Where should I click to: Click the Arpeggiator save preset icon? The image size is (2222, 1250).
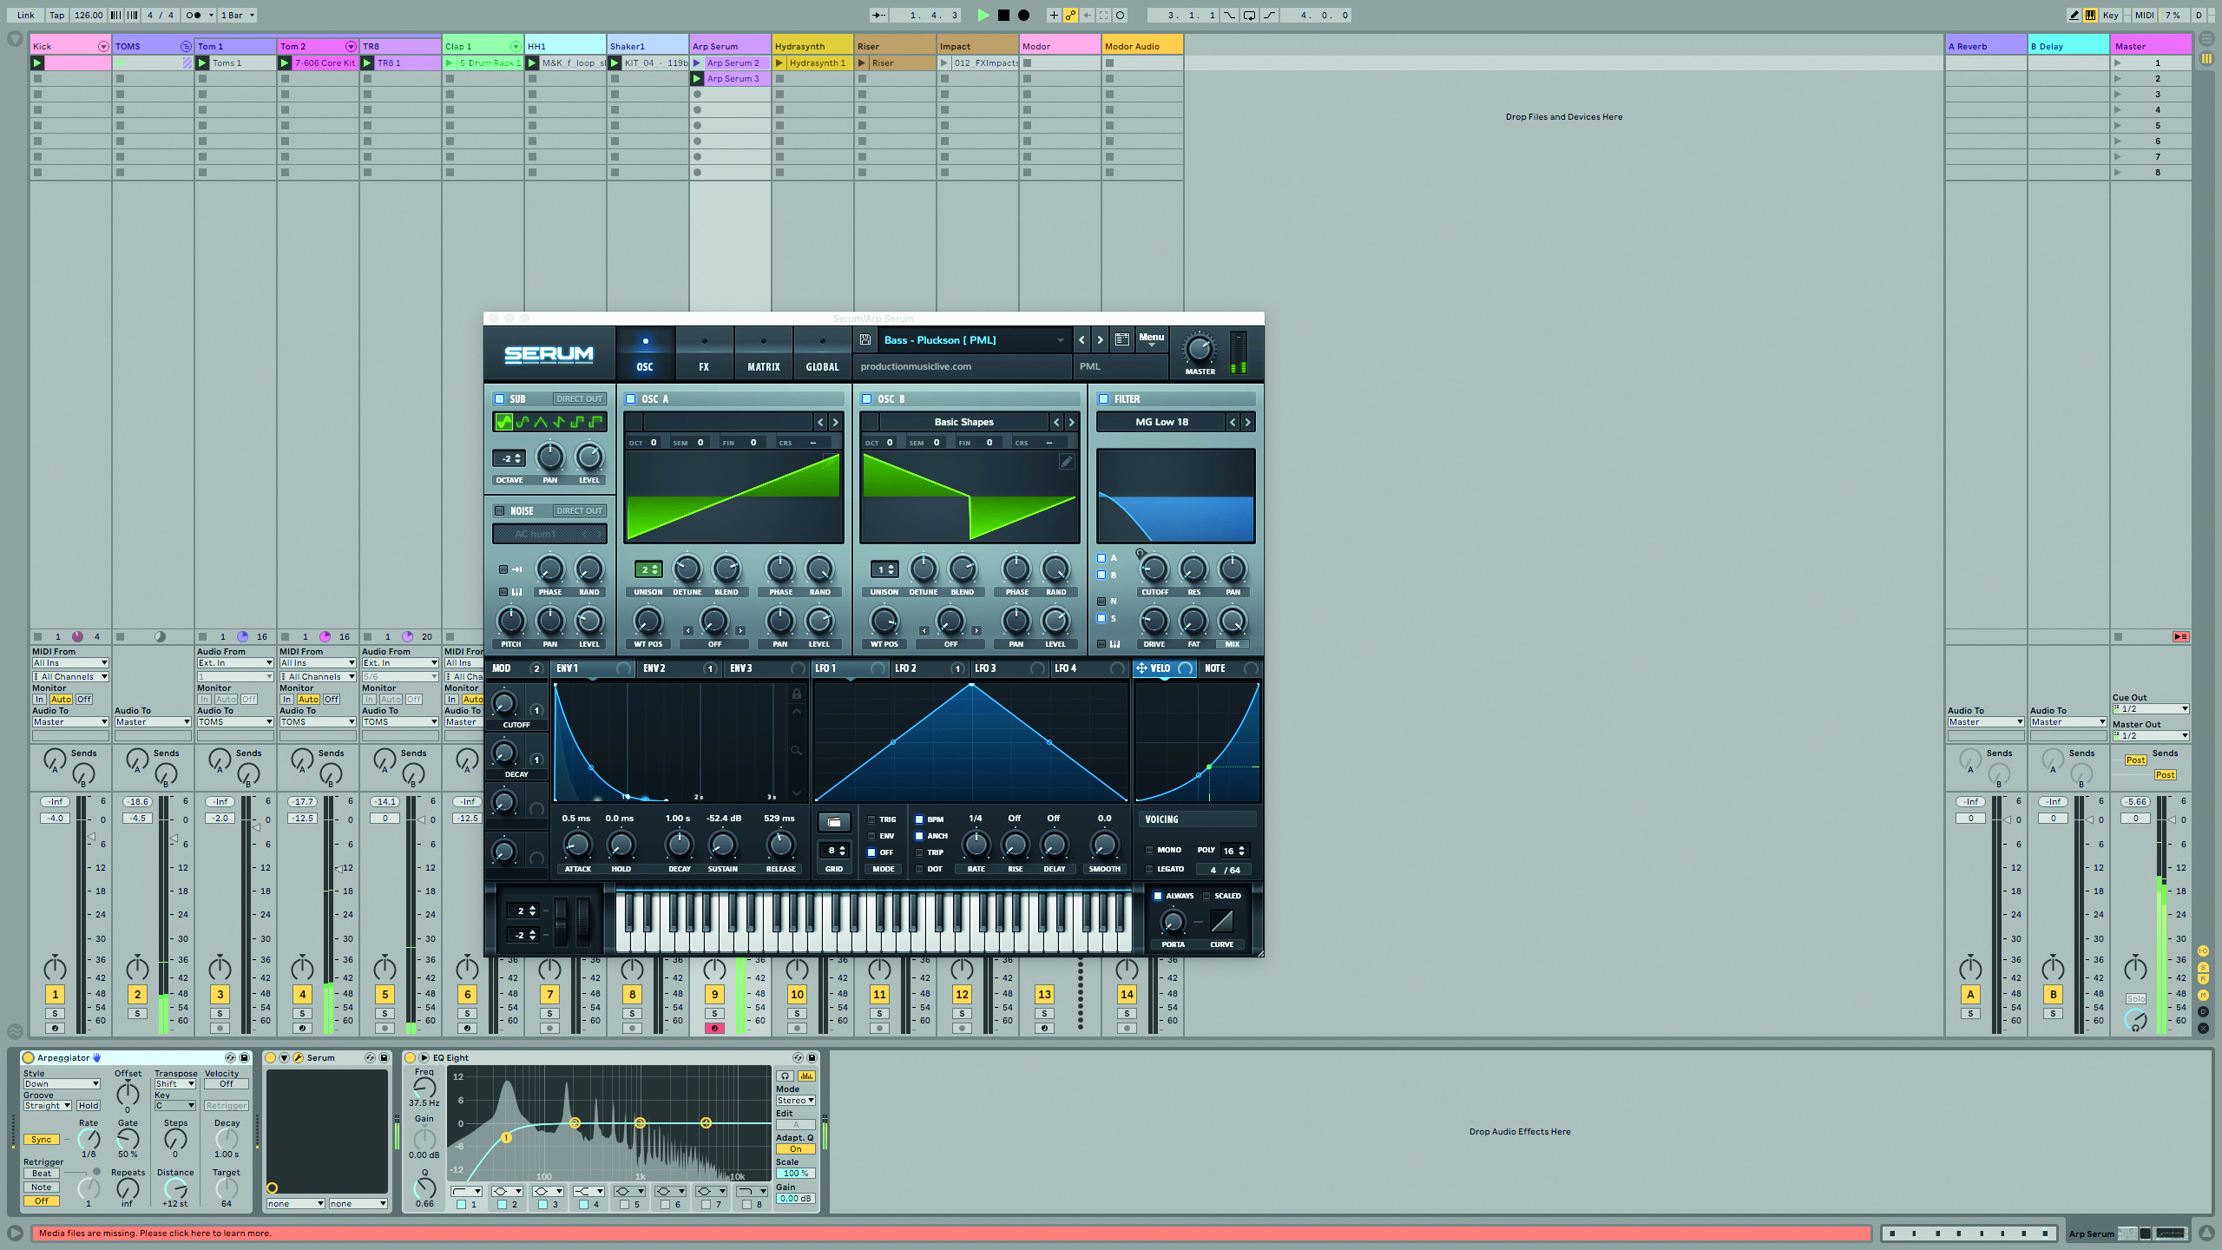pyautogui.click(x=244, y=1058)
